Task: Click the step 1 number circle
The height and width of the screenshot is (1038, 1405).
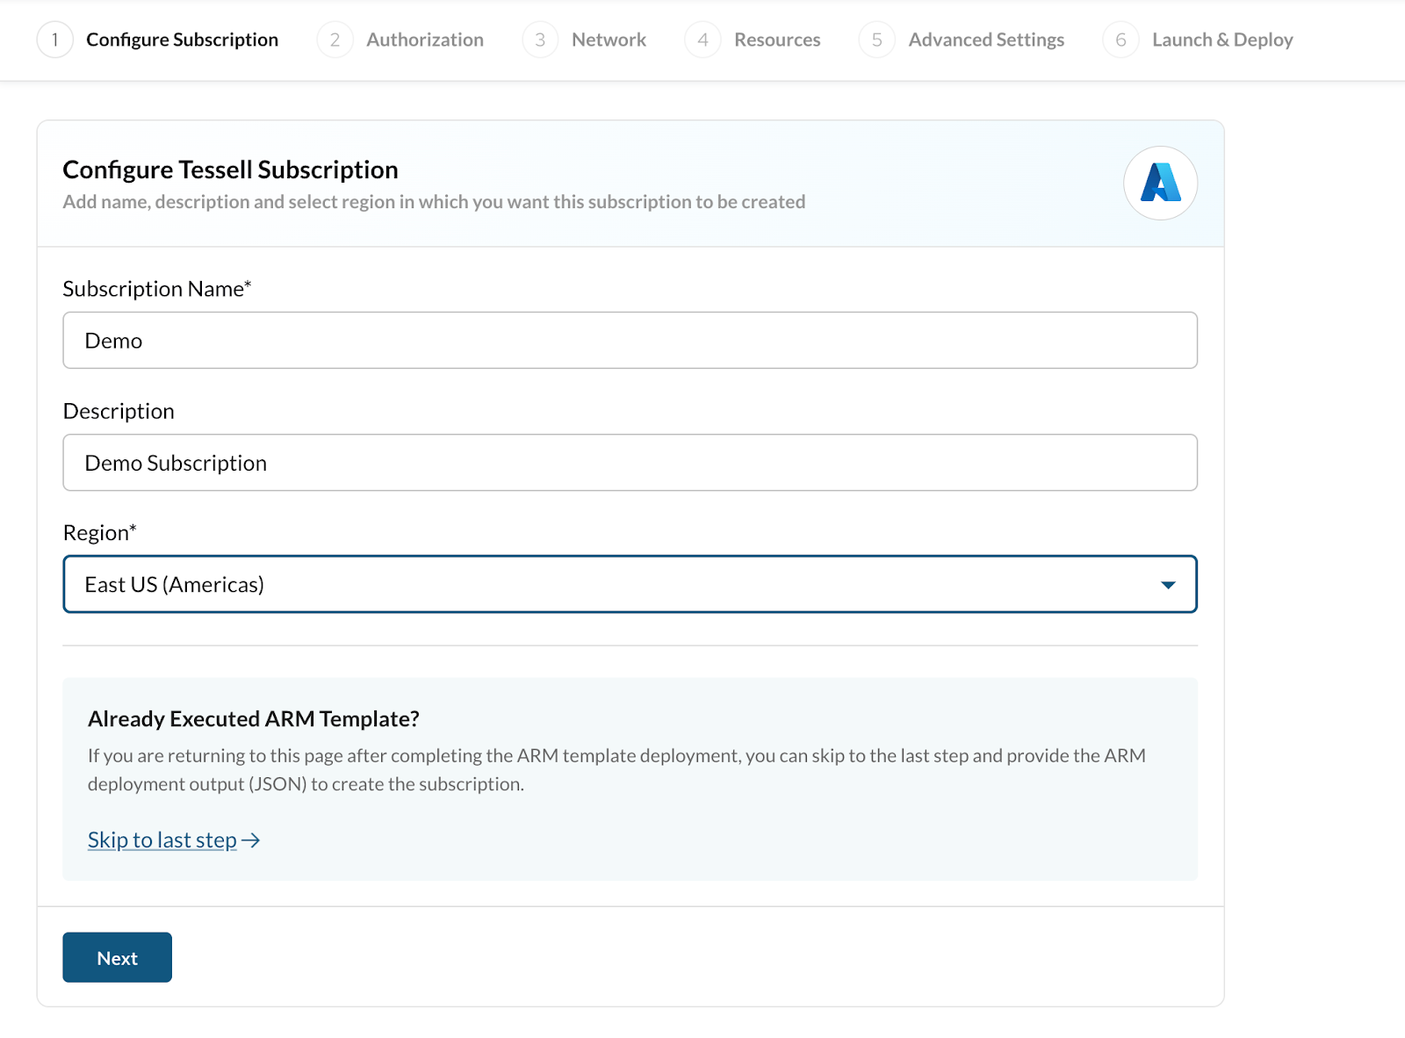Action: tap(54, 40)
